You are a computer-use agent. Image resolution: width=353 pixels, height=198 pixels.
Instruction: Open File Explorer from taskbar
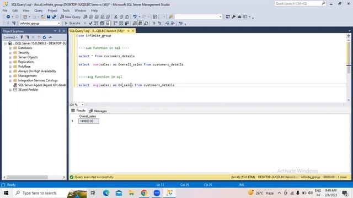(x=131, y=193)
